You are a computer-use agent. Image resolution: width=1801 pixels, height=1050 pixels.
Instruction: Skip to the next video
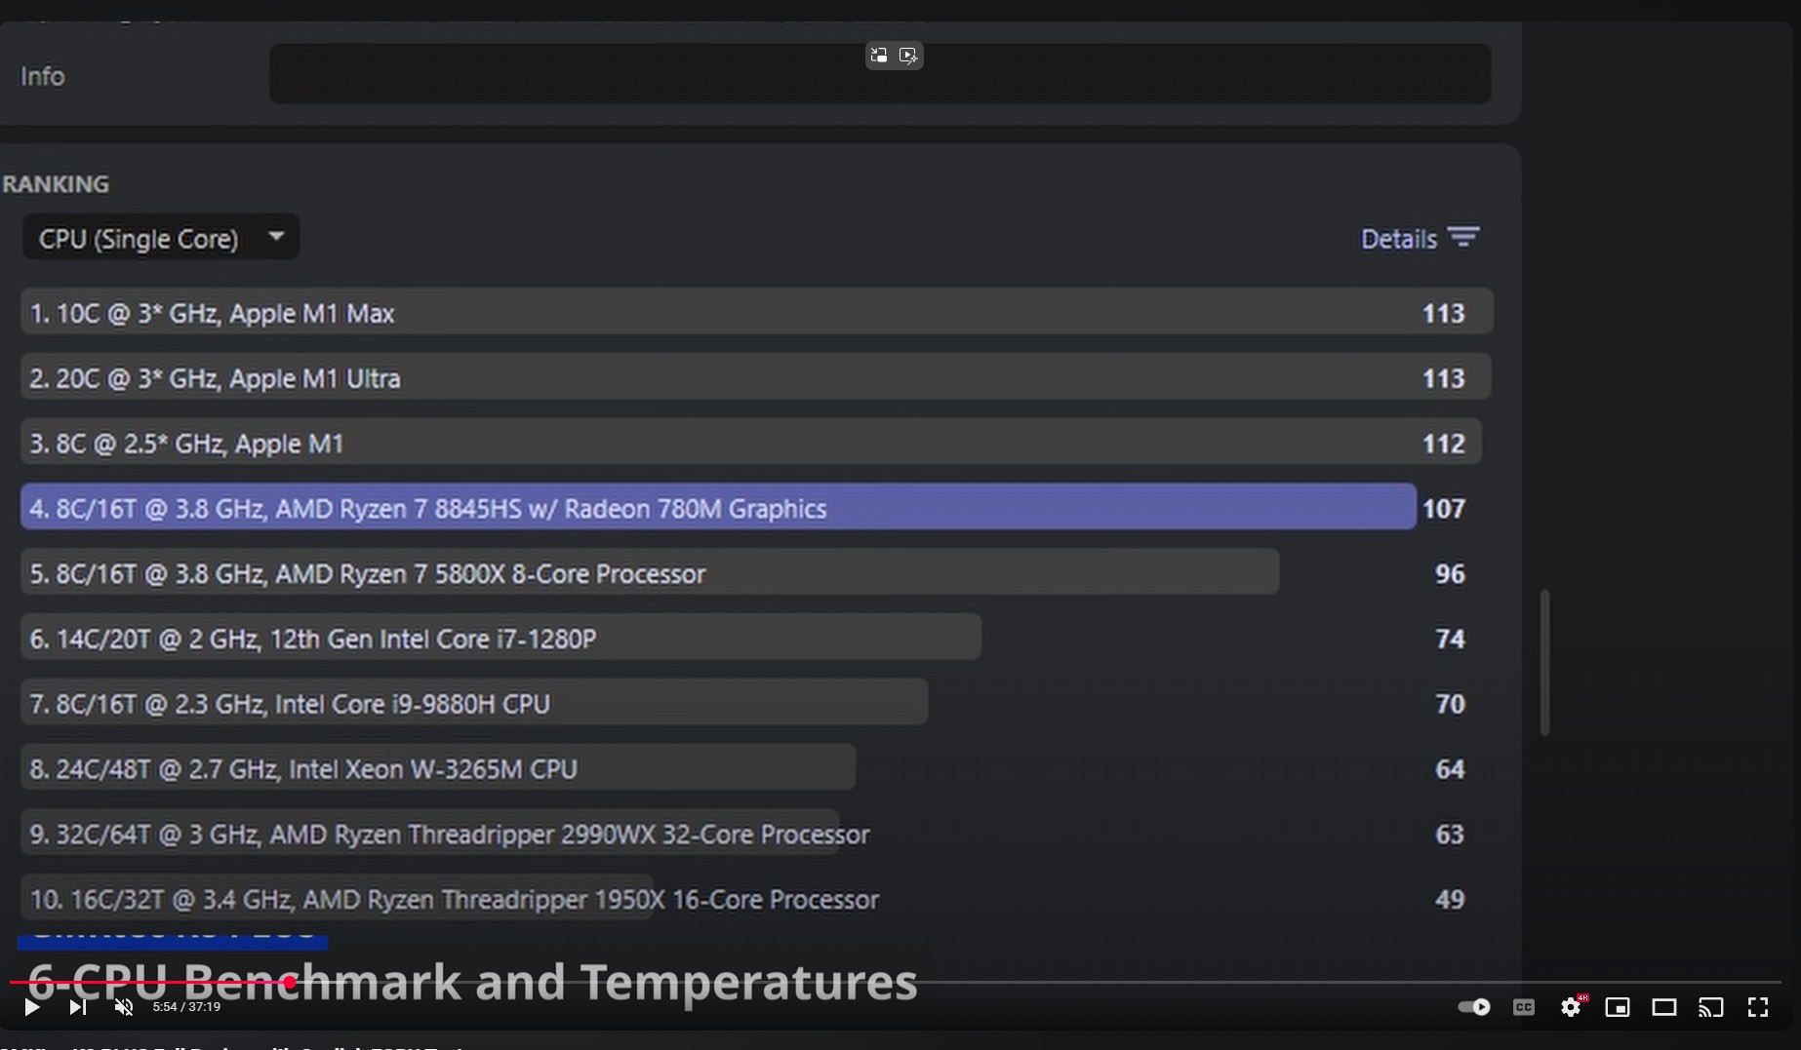78,1007
